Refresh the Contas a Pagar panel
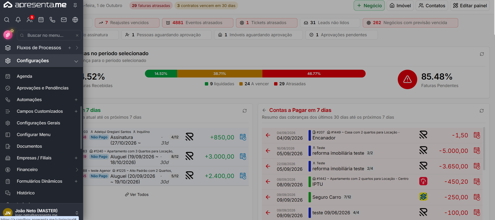495x220 pixels. coord(482,111)
